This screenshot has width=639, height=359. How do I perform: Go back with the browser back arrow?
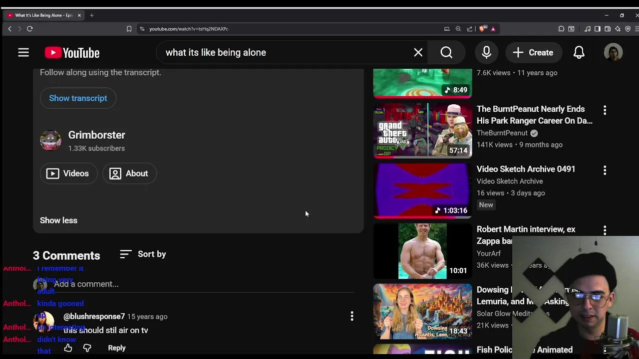[9, 29]
